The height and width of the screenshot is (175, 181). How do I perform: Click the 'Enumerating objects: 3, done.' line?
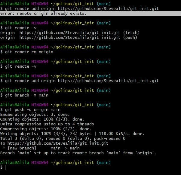[x=35, y=114]
